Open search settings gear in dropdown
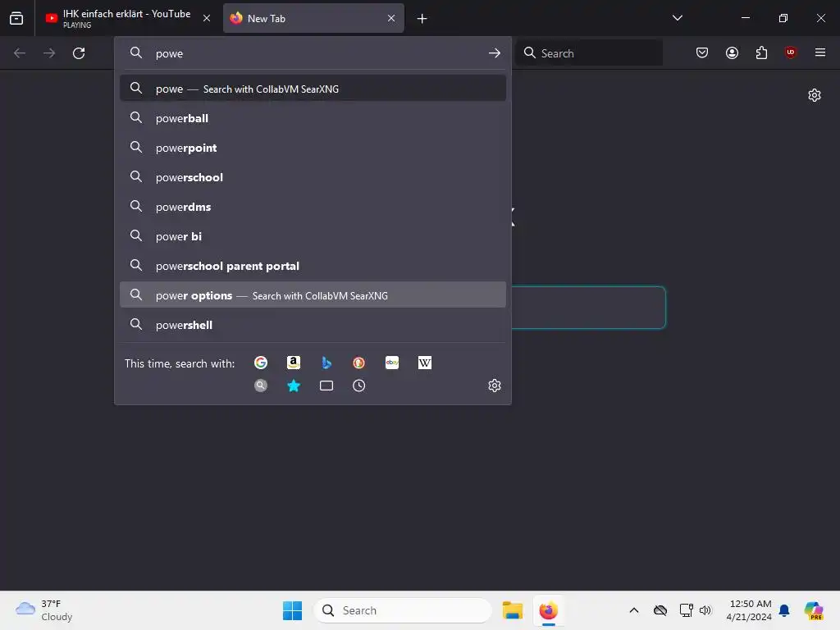This screenshot has height=630, width=840. (495, 386)
